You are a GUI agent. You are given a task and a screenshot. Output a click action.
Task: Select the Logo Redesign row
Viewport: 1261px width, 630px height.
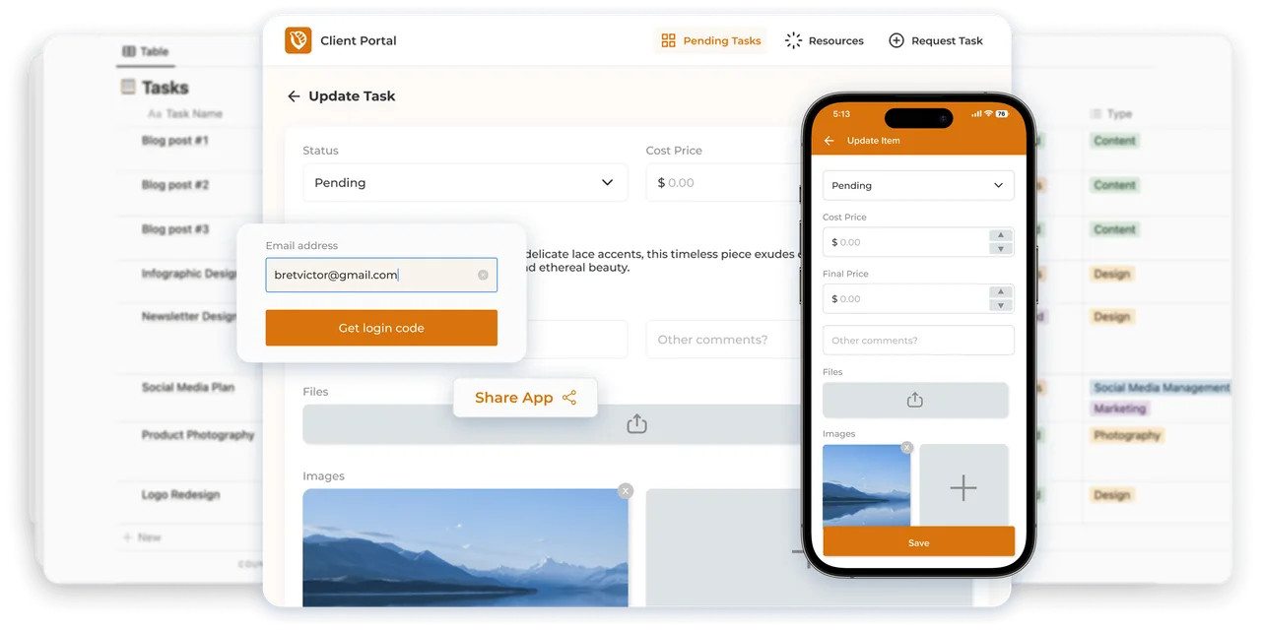click(x=180, y=495)
